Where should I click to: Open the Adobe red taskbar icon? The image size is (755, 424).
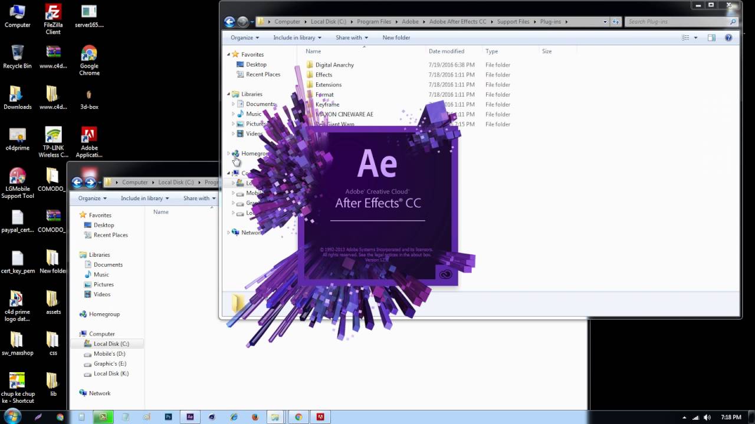click(320, 417)
